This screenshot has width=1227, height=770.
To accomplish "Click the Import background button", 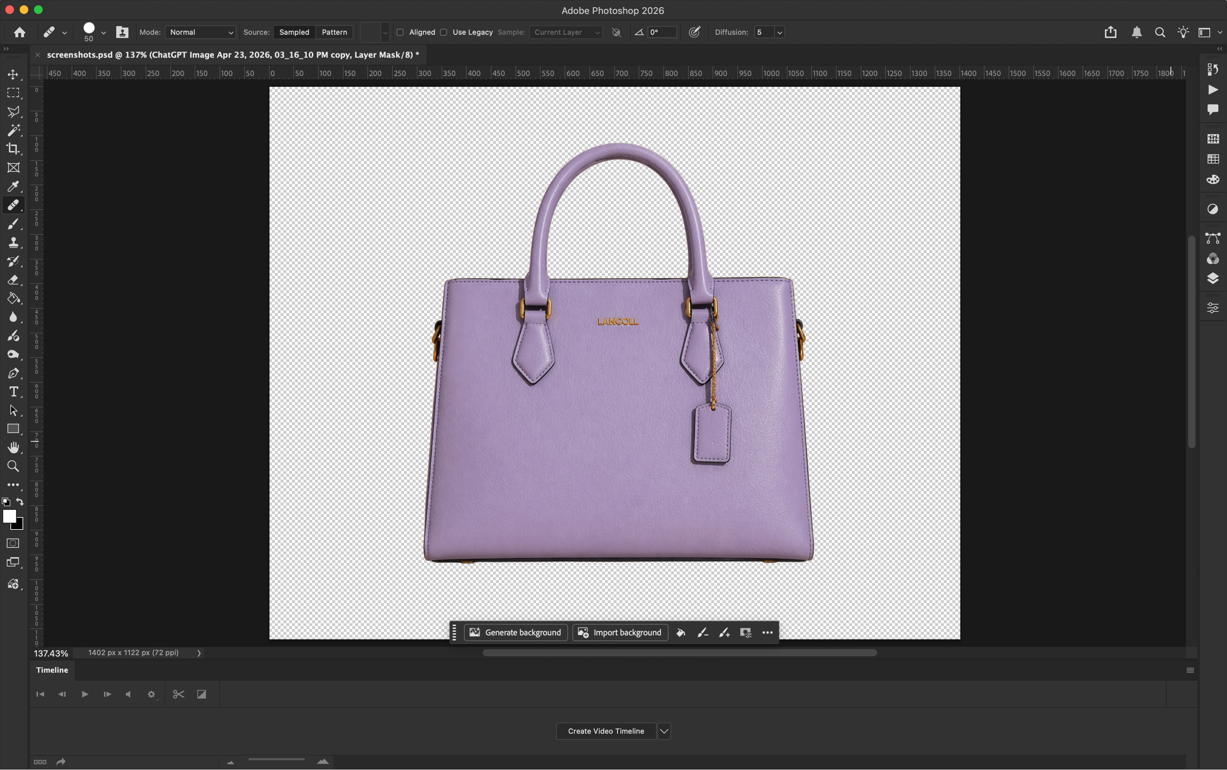I will (620, 633).
